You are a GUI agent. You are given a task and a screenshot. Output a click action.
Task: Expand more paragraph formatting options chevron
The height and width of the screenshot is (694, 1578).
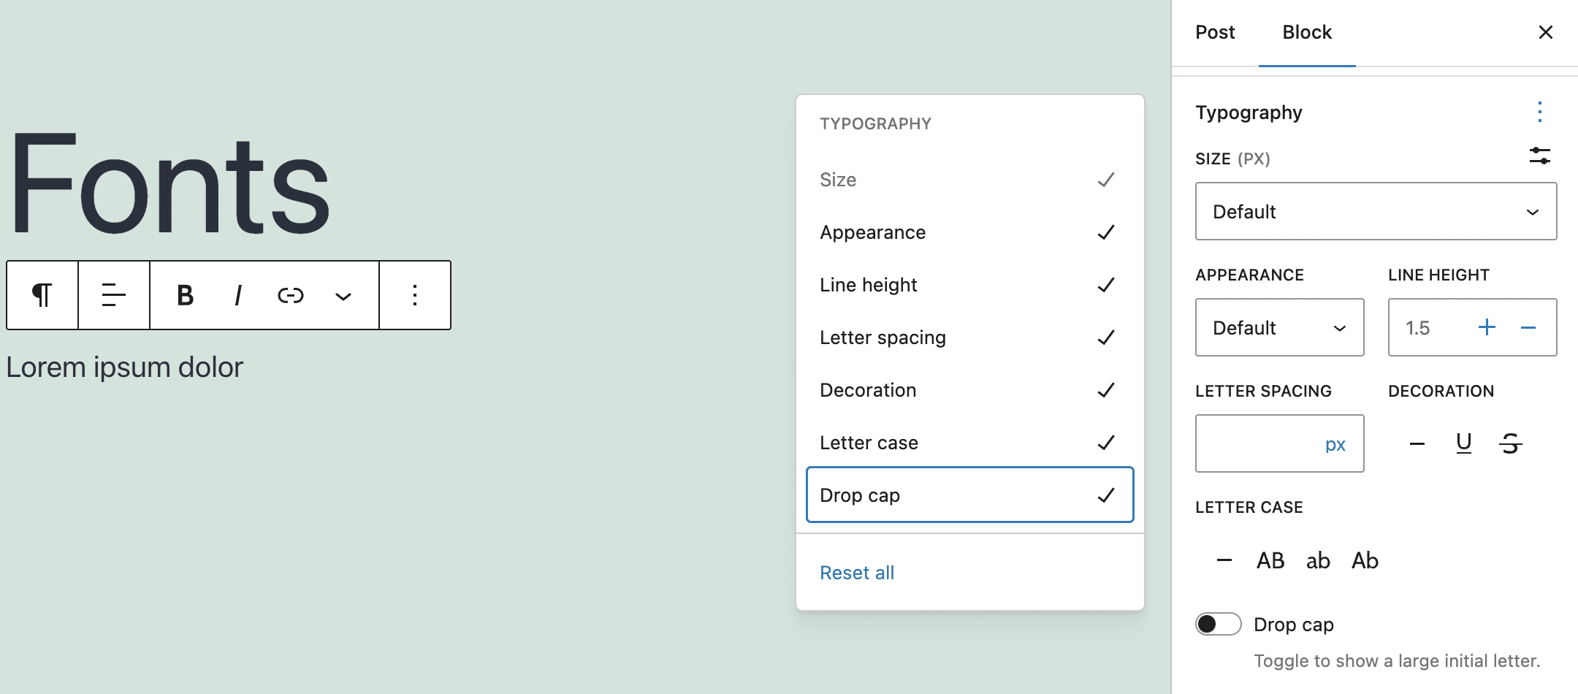click(343, 295)
